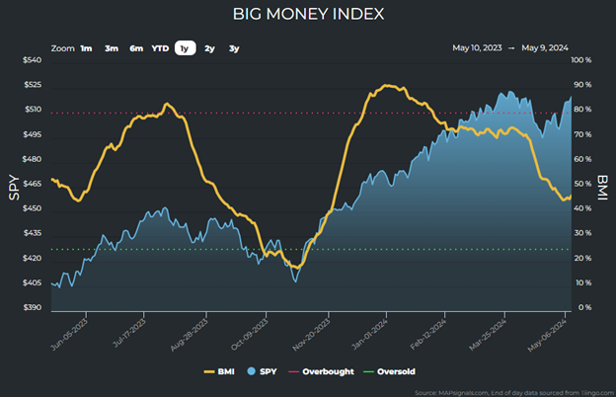The image size is (616, 397).
Task: Click the start date May 10, 2023
Action: pos(481,47)
